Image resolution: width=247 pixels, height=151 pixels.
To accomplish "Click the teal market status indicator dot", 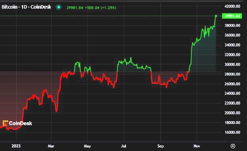I will [x=59, y=7].
